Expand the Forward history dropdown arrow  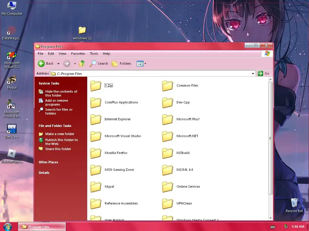[75, 64]
